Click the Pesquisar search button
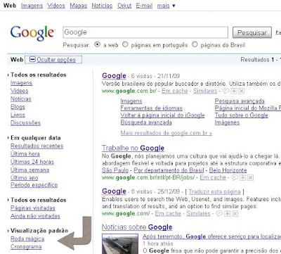The height and width of the screenshot is (254, 281). tap(252, 32)
